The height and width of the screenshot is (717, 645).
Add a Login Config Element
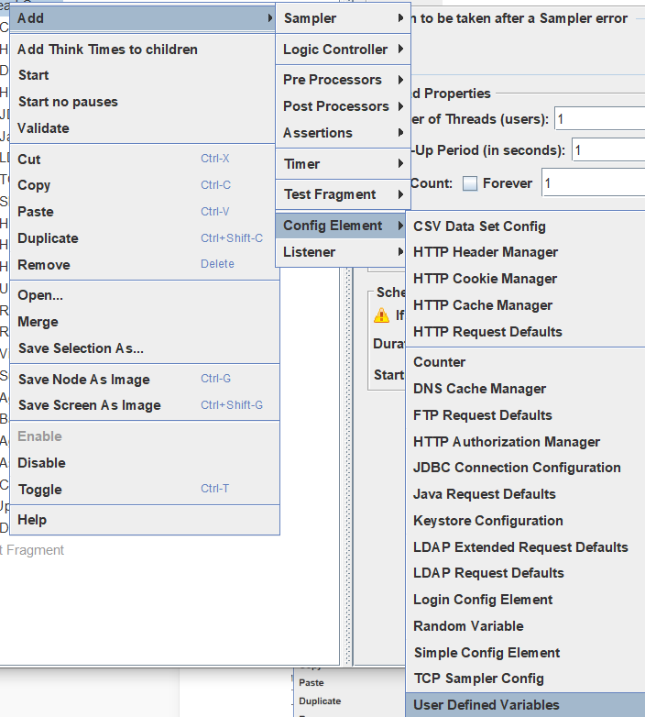[525, 600]
